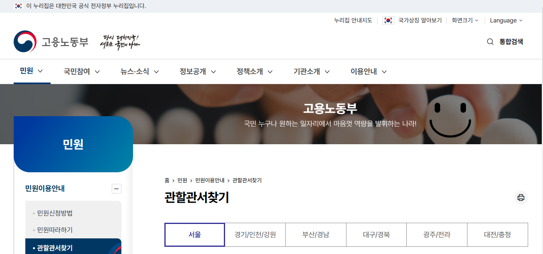Expand the 민원 menu chevron

[40, 71]
